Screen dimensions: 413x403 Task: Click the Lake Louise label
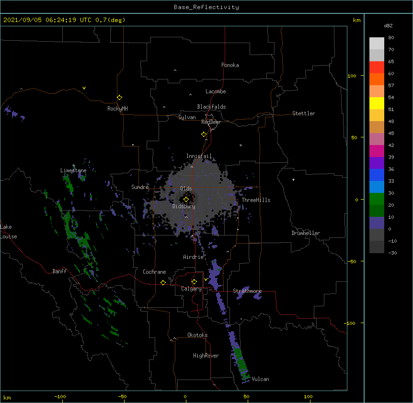point(9,232)
